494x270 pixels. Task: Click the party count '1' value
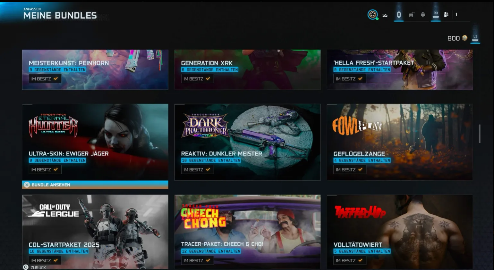(456, 14)
